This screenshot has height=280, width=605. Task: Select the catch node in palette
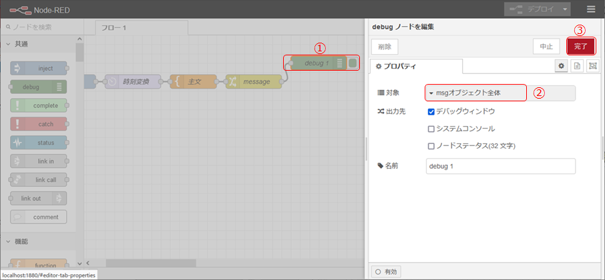(x=39, y=124)
